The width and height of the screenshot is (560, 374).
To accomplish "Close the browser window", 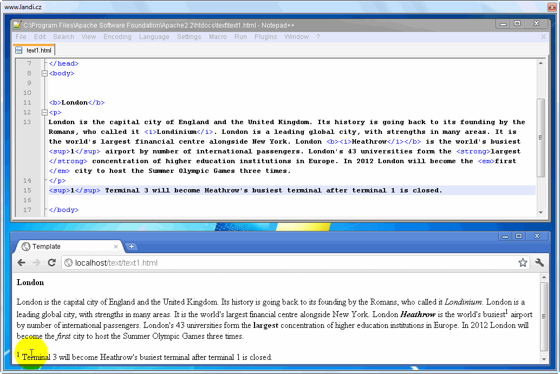I will coord(537,236).
